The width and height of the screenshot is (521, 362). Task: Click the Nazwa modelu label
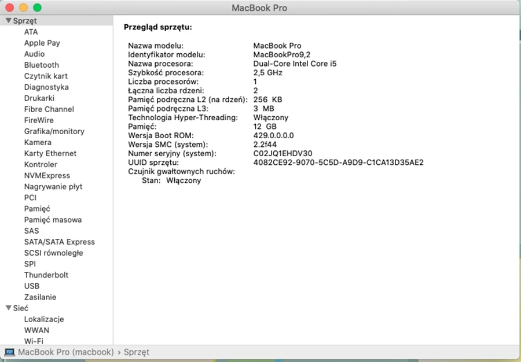tap(156, 46)
